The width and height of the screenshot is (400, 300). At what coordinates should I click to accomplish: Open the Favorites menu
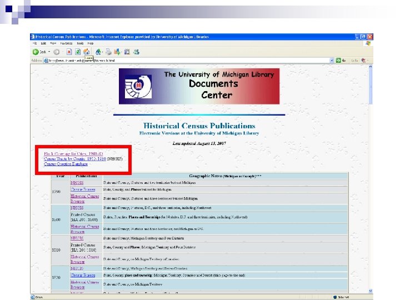66,43
